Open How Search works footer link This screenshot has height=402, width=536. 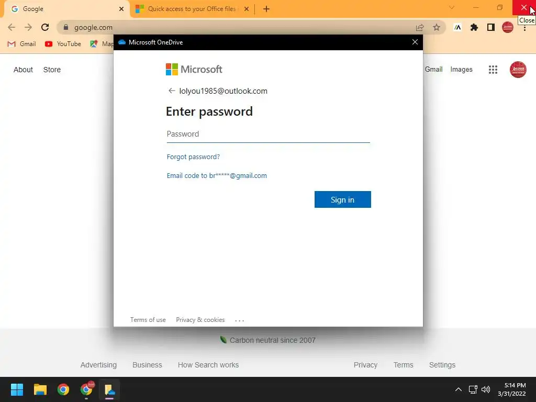coord(208,365)
